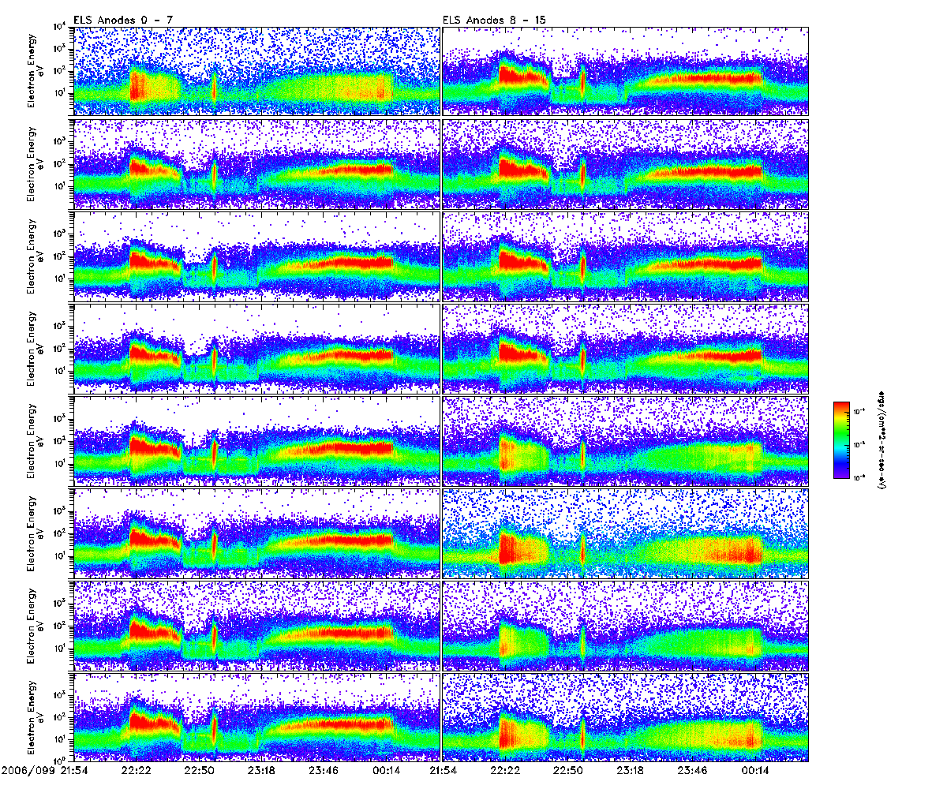Select the second spectrogram panel under Anodes 8 - 15

[x=626, y=164]
